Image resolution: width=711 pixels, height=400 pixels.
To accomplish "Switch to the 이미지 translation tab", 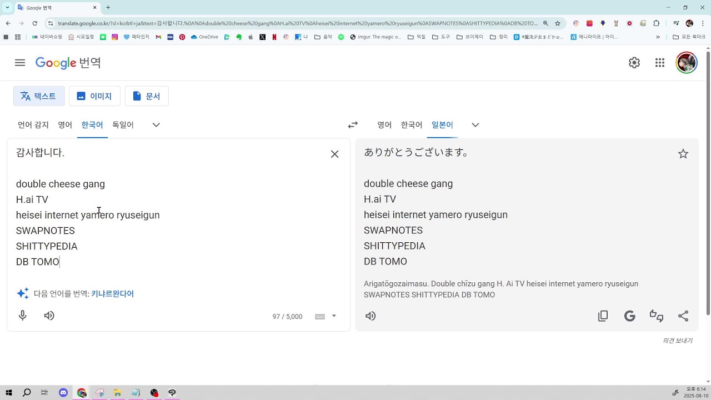I will [x=94, y=96].
